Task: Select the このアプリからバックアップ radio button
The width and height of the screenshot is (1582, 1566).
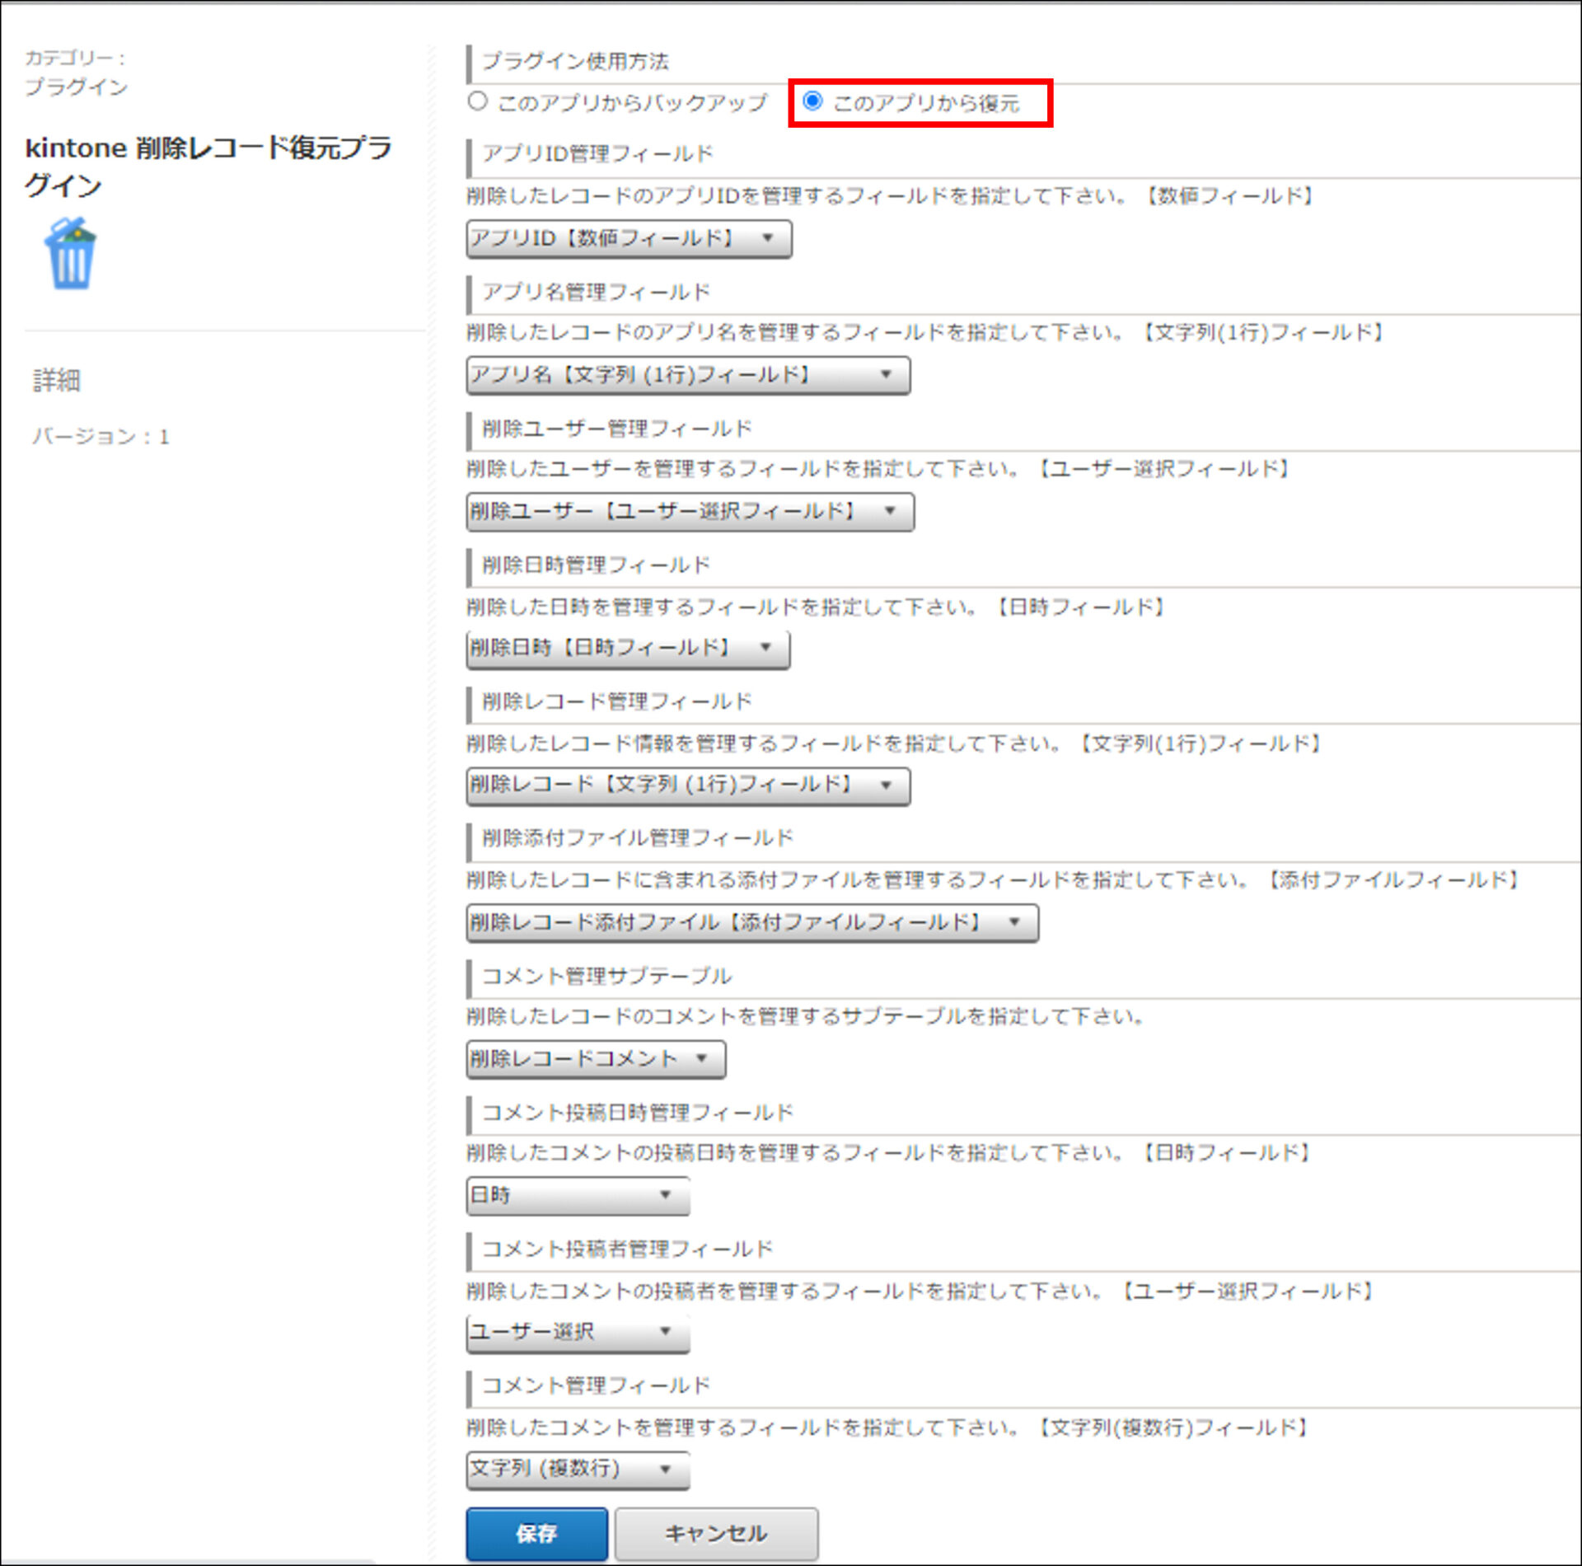Action: [x=478, y=101]
